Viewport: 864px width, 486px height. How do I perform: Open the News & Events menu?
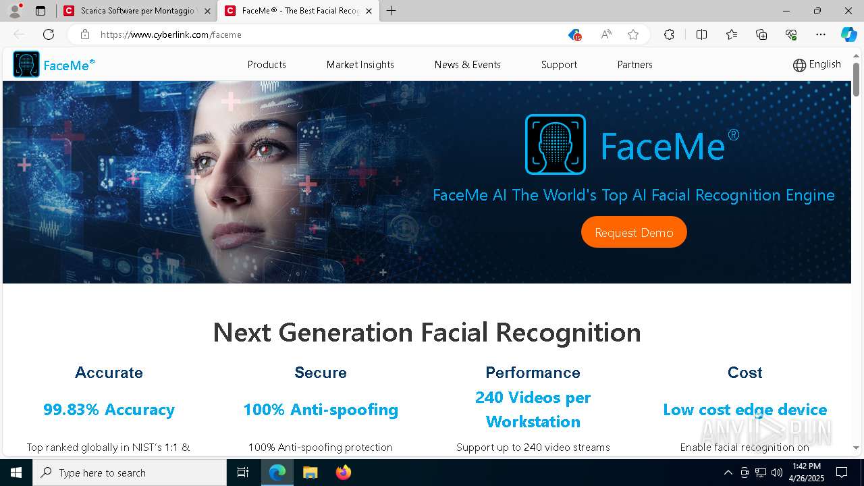click(x=468, y=65)
